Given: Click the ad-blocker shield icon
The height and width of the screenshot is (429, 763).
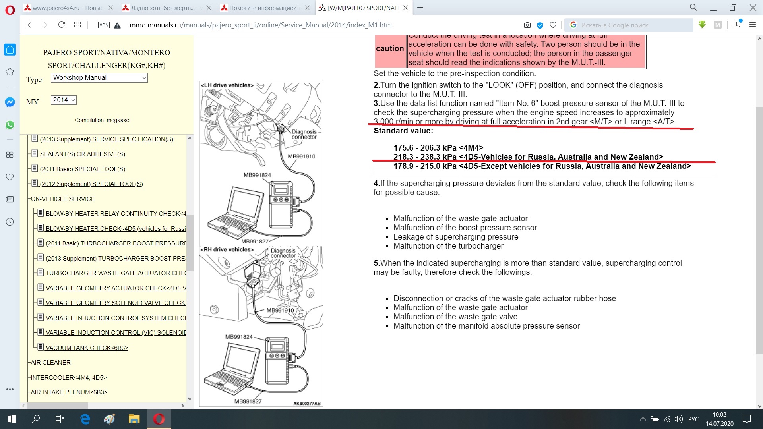Looking at the screenshot, I should pyautogui.click(x=540, y=25).
